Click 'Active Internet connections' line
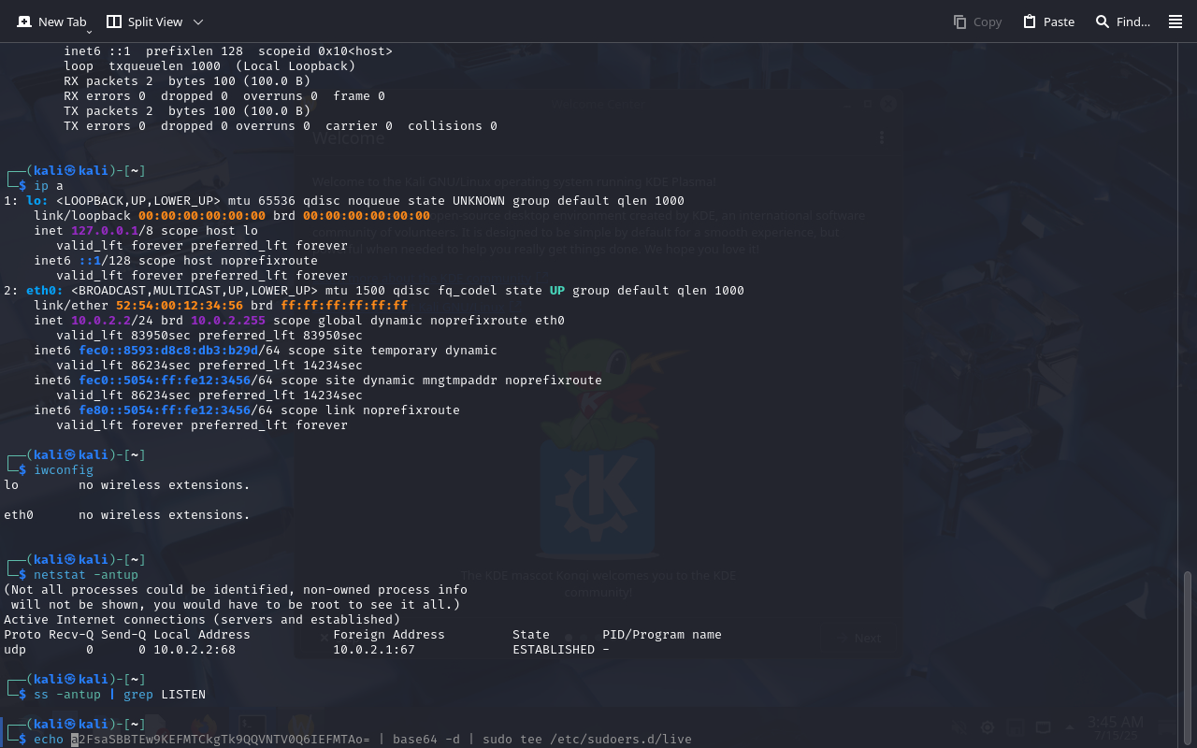1197x748 pixels. [x=202, y=620]
